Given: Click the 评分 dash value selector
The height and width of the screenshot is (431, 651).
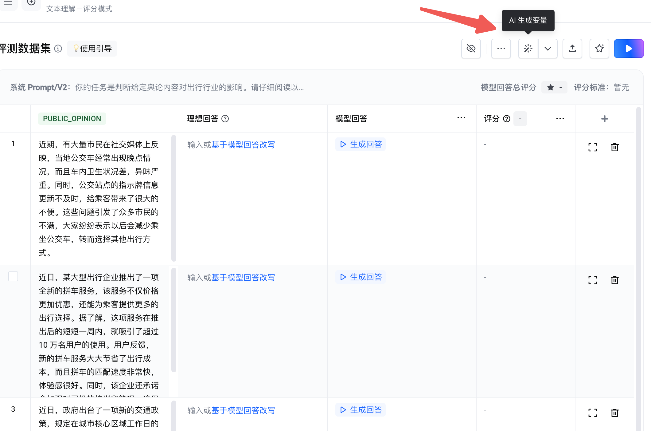Looking at the screenshot, I should click(x=520, y=119).
